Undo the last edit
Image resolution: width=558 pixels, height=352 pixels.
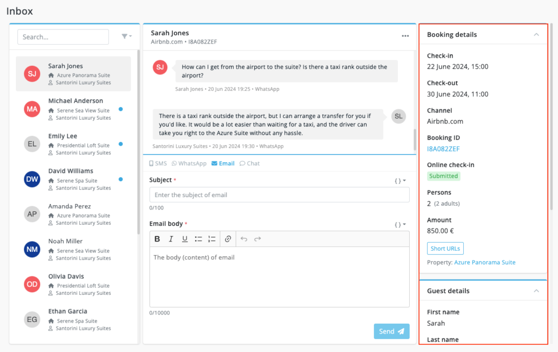(x=244, y=239)
